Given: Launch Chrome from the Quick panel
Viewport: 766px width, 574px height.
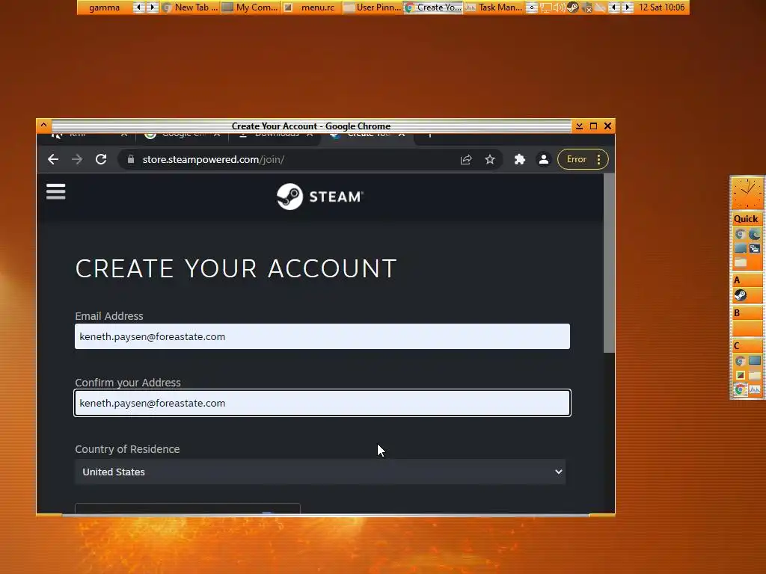Looking at the screenshot, I should [x=740, y=234].
